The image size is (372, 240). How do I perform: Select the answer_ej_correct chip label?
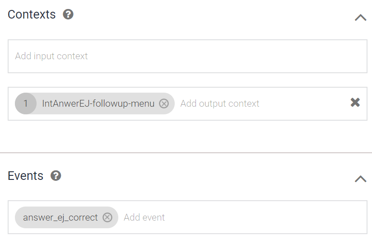pyautogui.click(x=60, y=217)
